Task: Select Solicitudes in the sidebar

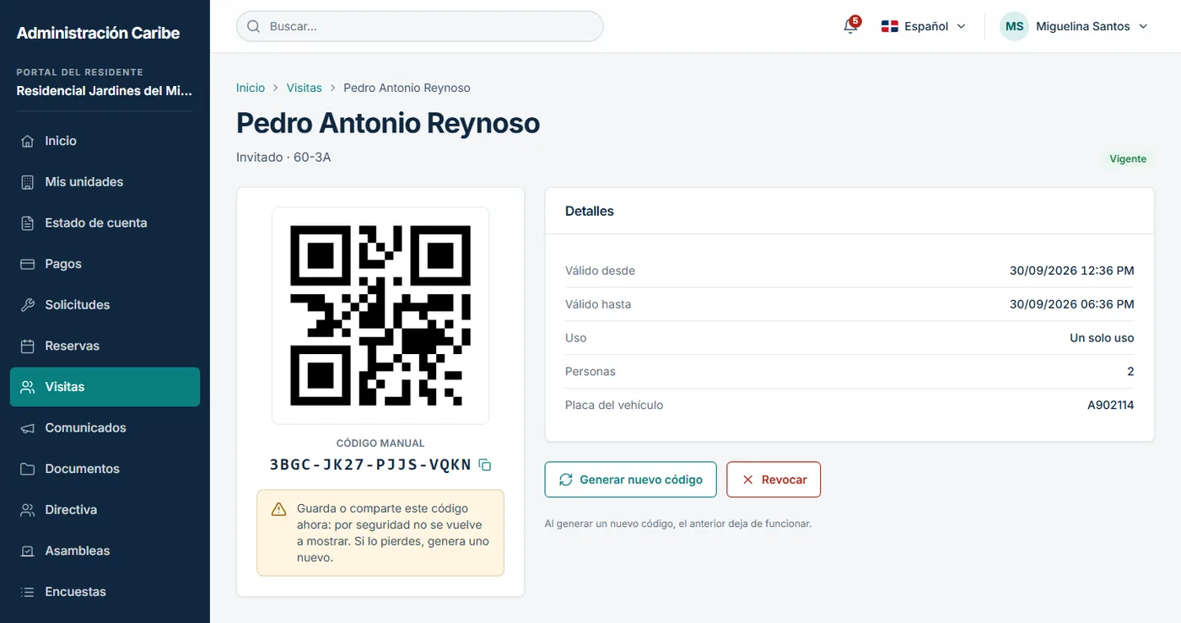Action: coord(105,305)
